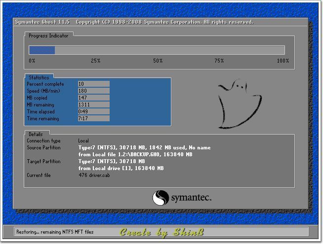This screenshot has height=244, width=323.
Task: Click the 75% progress scale label
Action: (x=219, y=61)
